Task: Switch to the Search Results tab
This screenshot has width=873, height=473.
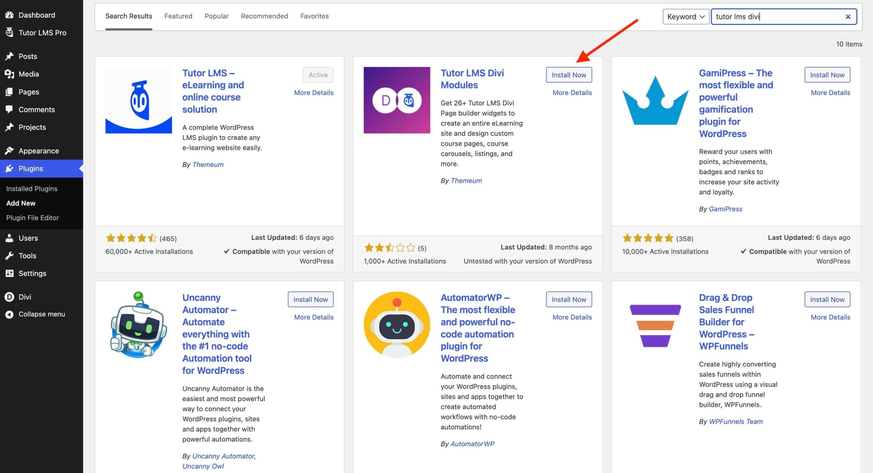Action: point(129,16)
